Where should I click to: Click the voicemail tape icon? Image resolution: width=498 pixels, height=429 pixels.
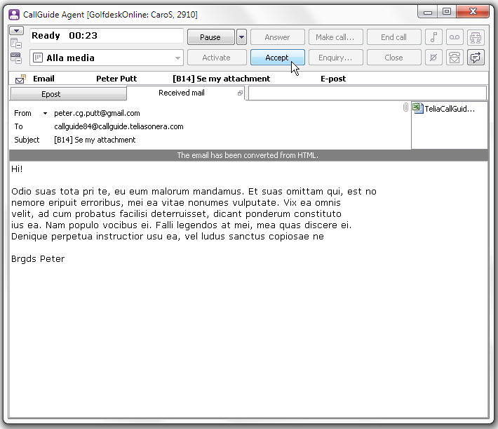point(455,37)
